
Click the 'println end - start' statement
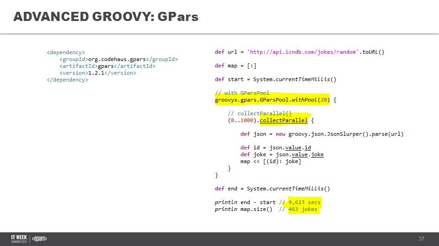(245, 202)
